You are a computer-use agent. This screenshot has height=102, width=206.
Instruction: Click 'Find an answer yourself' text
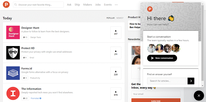tap(160, 74)
